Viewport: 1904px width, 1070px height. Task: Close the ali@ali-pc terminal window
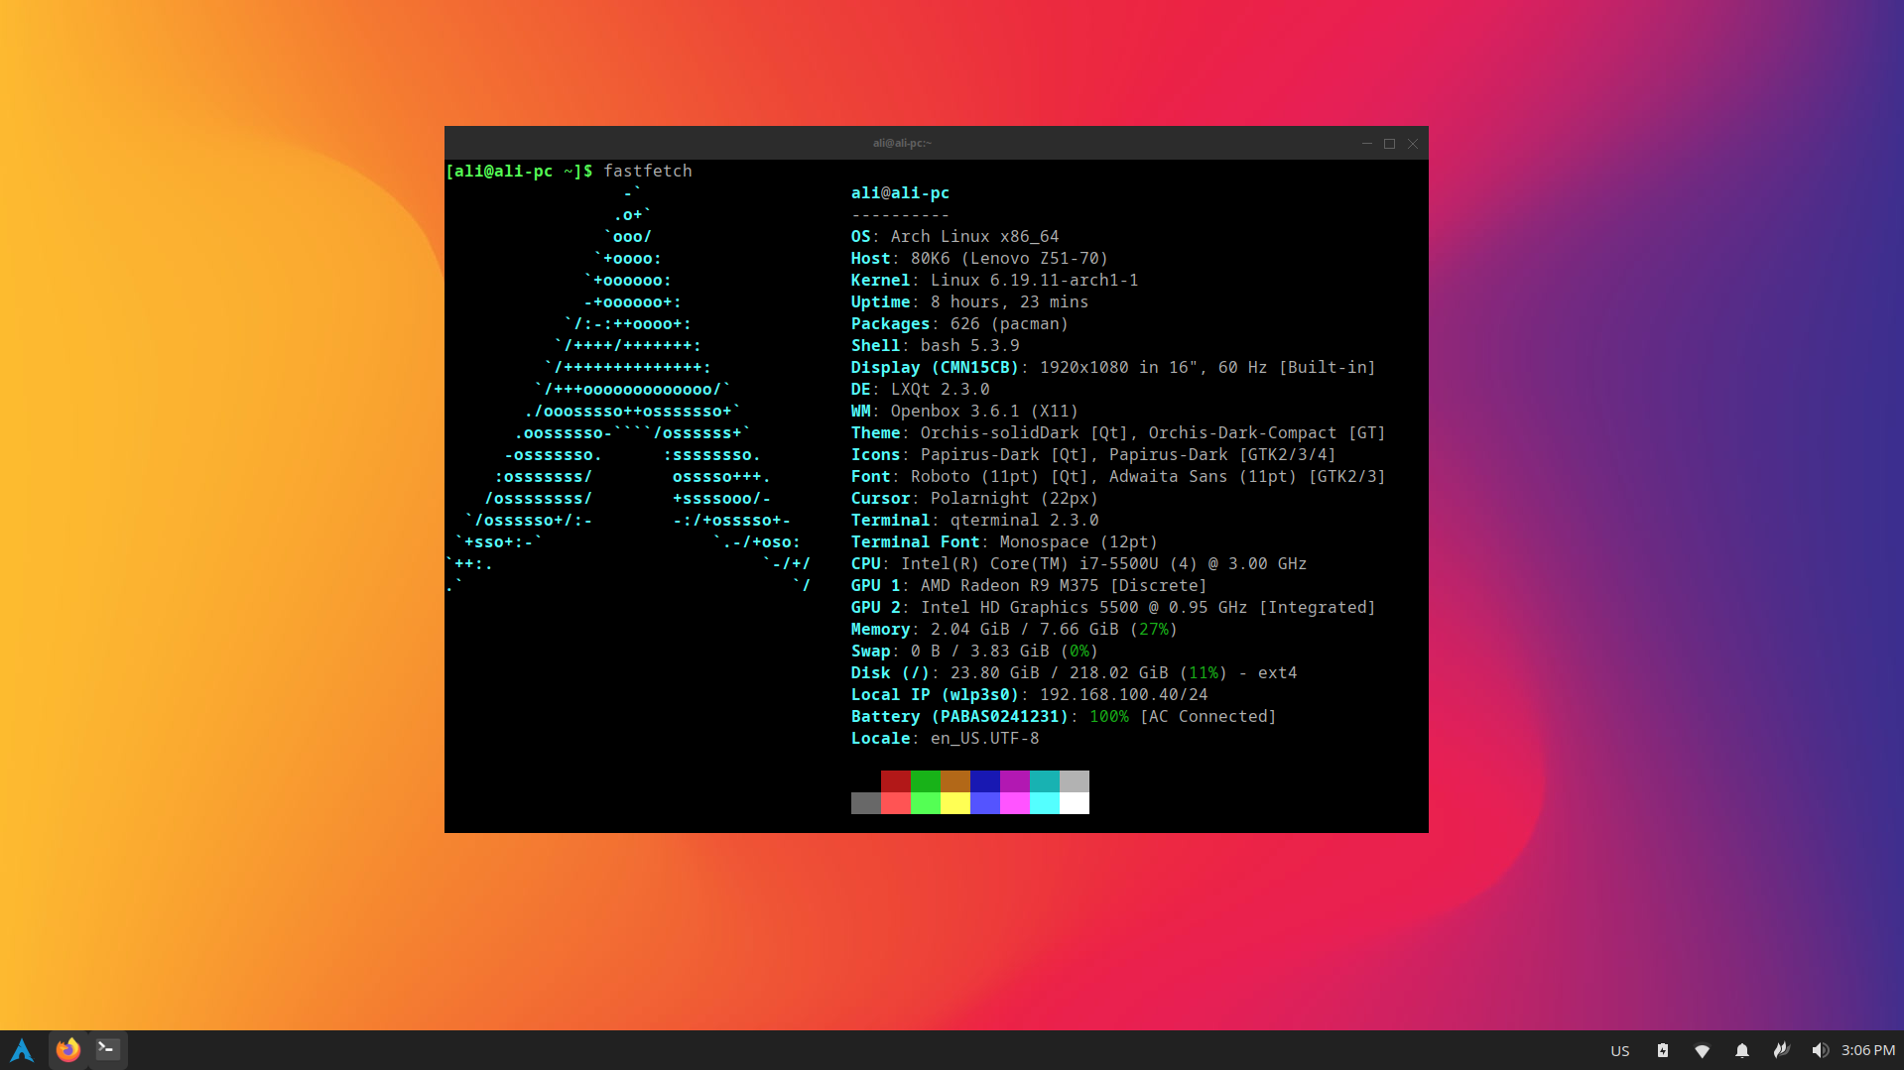(x=1413, y=144)
